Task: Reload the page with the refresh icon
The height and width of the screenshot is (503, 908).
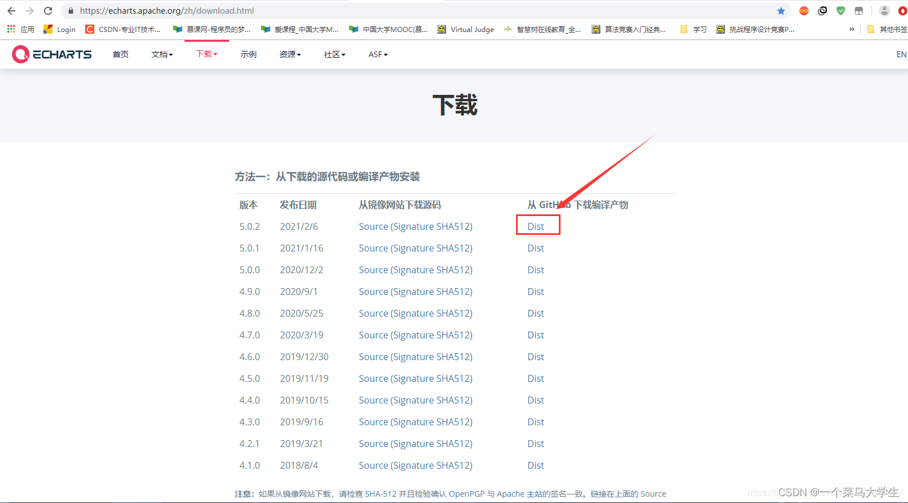Action: [48, 11]
